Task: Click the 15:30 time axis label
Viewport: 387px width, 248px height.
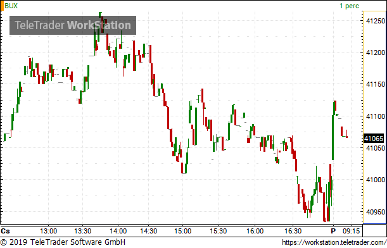Action: tap(219, 232)
